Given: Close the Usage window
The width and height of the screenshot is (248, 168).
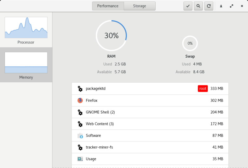Looking at the screenshot, I should [242, 6].
